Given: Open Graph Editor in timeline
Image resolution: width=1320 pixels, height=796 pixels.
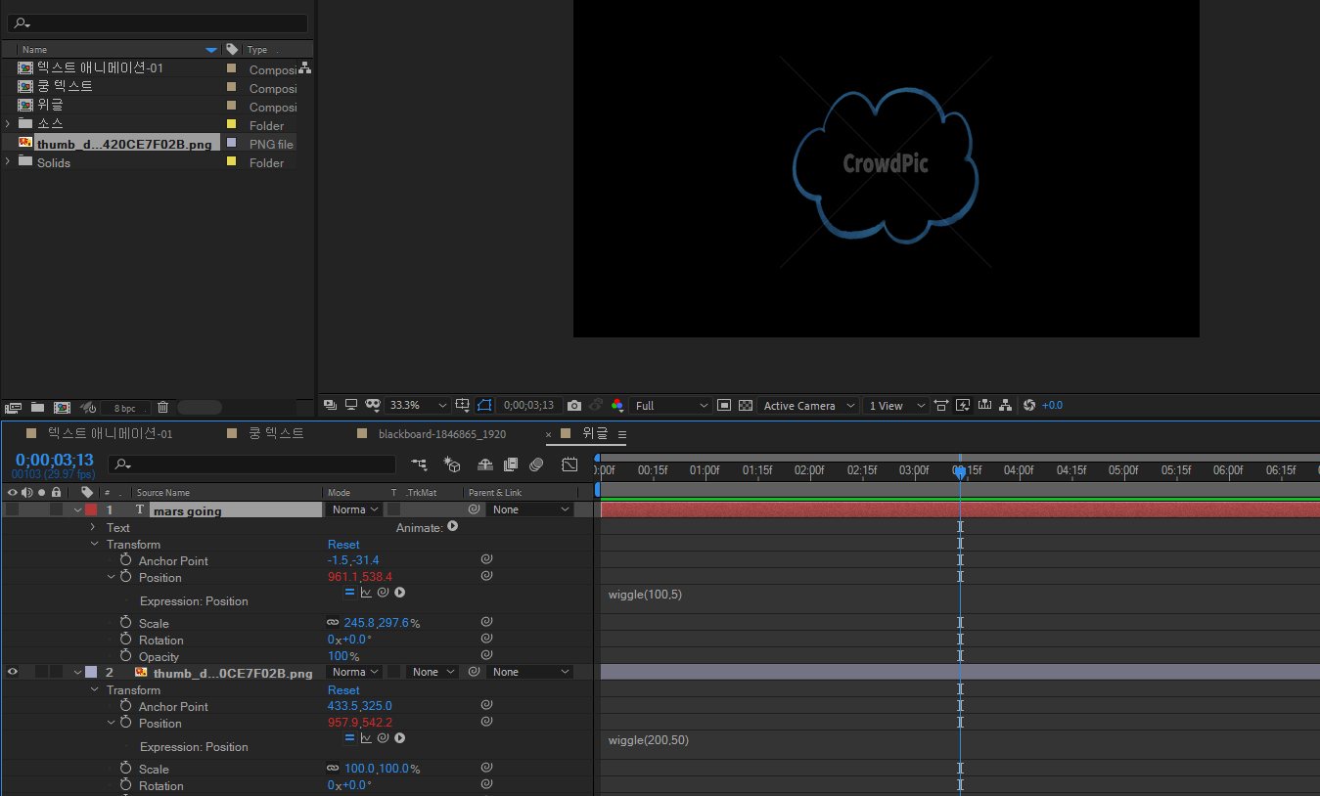Looking at the screenshot, I should 569,464.
